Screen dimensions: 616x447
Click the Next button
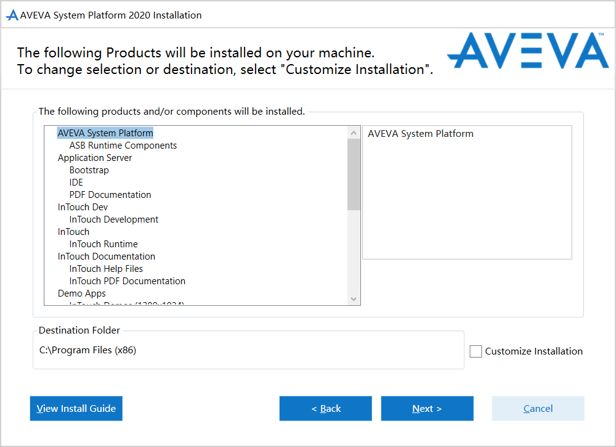(x=427, y=409)
